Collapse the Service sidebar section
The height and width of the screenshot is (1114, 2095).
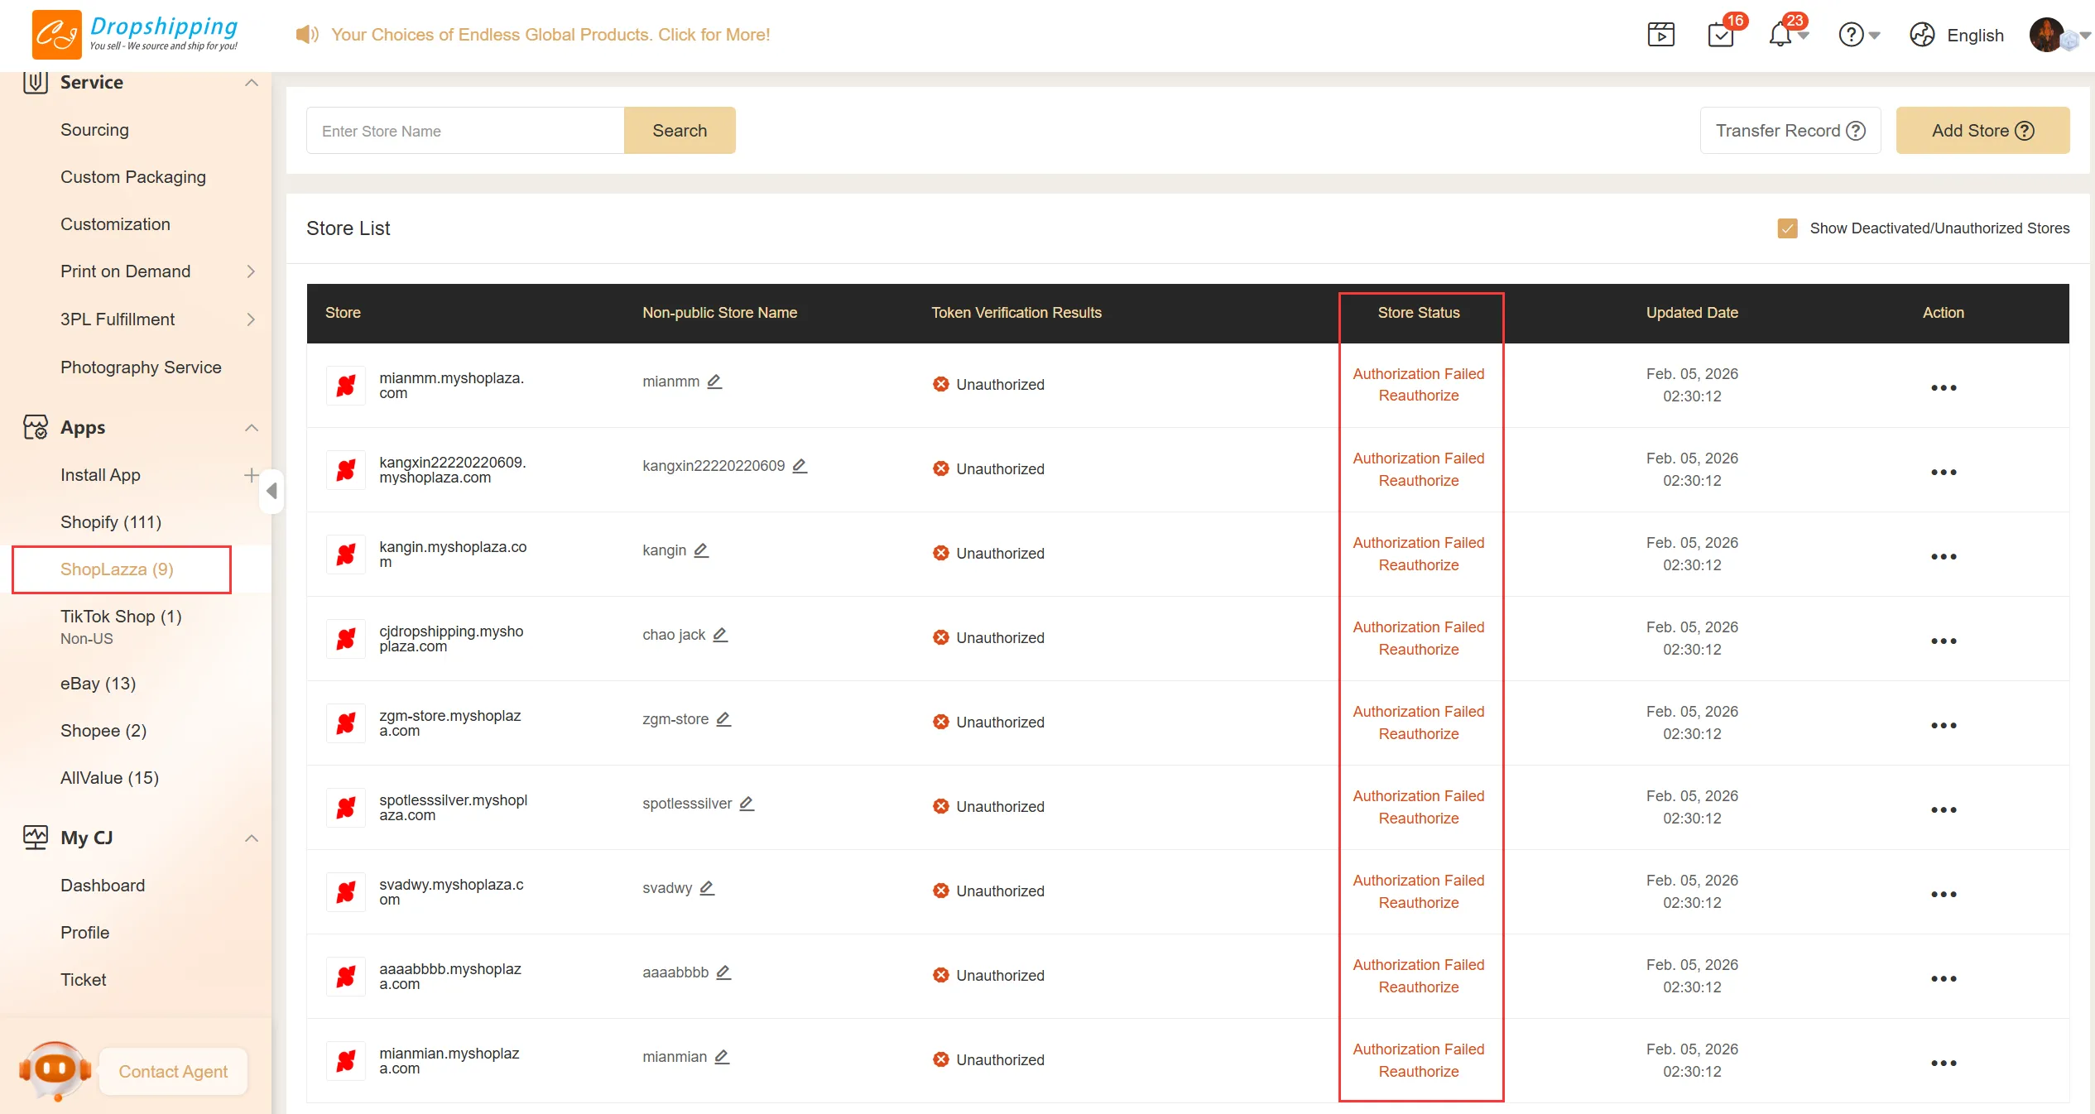pos(252,83)
